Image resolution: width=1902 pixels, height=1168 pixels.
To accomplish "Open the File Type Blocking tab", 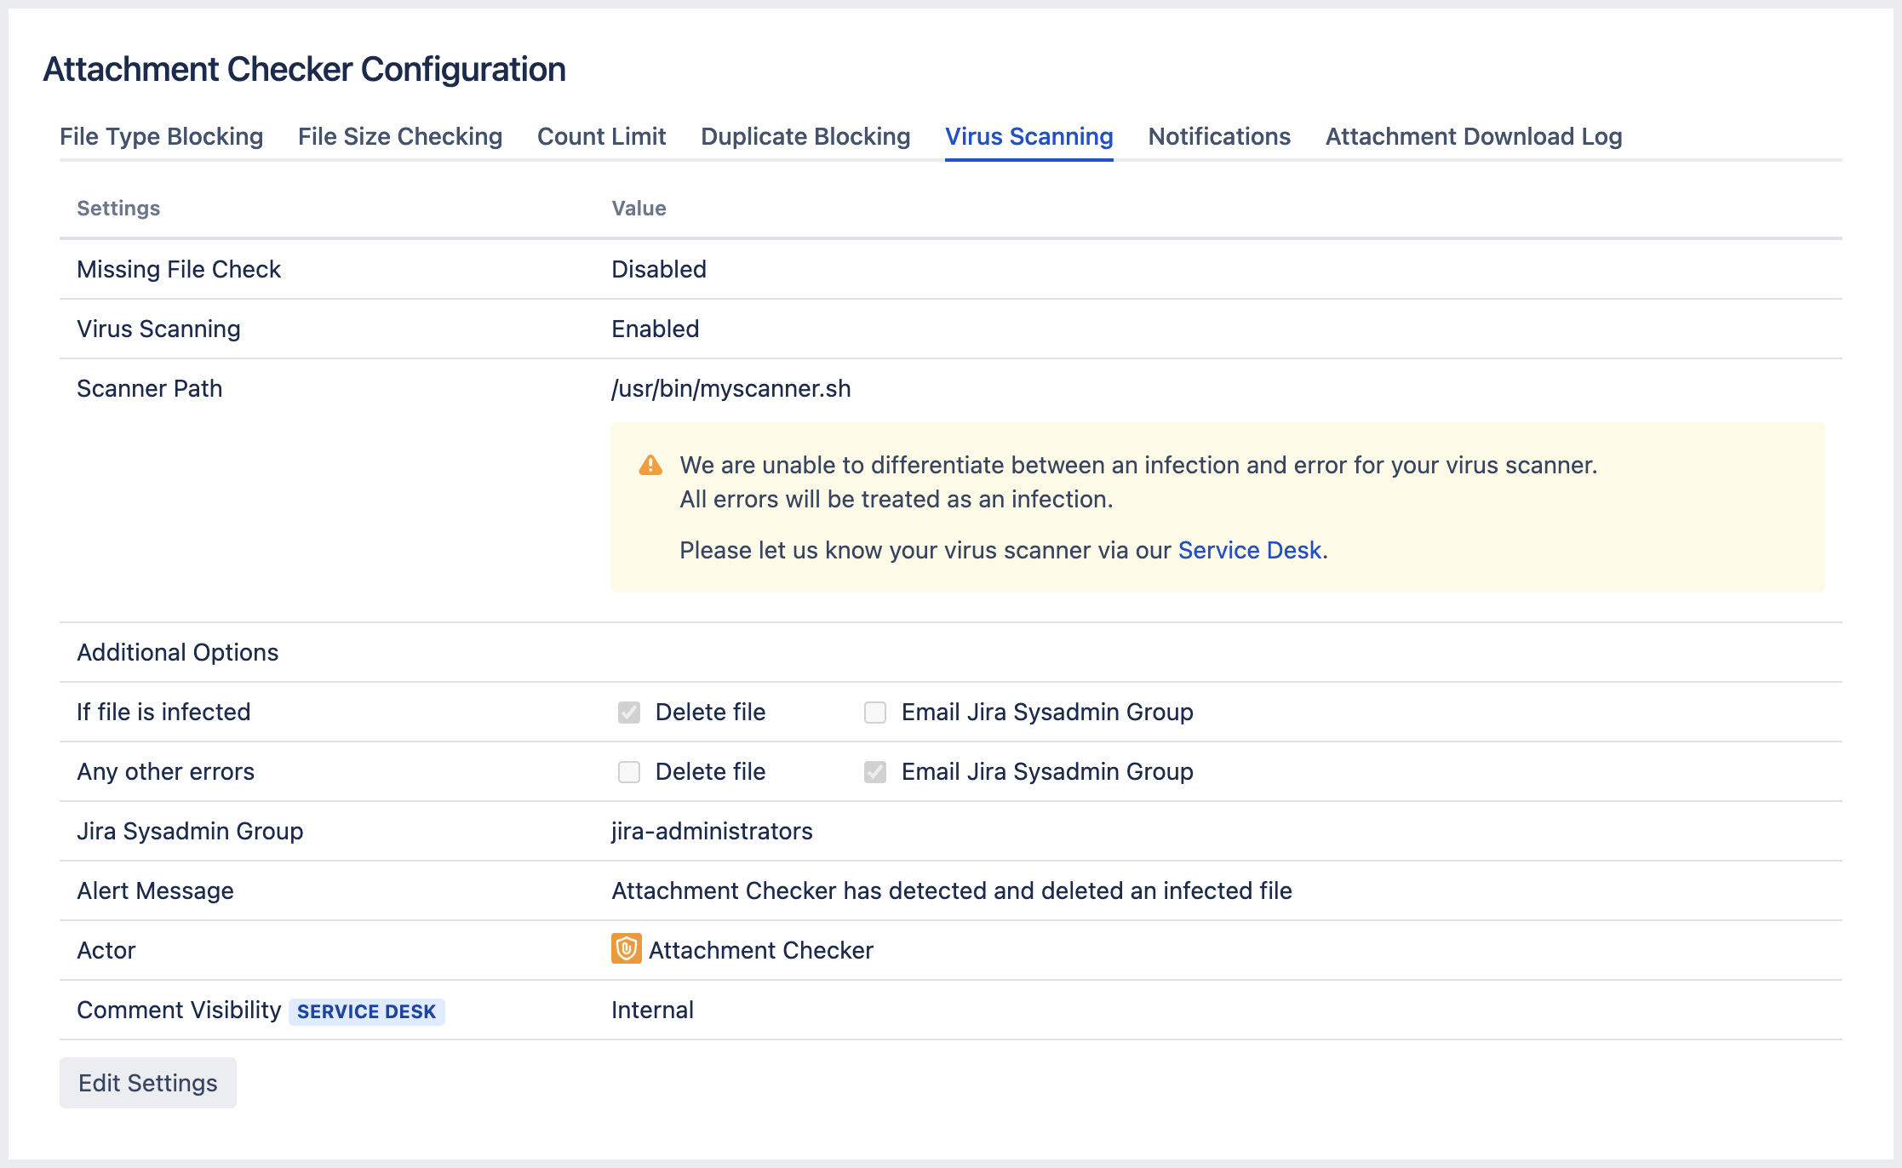I will [161, 136].
